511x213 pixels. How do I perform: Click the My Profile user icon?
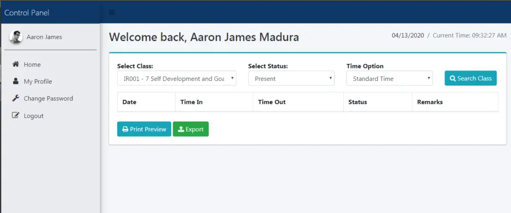click(x=16, y=81)
